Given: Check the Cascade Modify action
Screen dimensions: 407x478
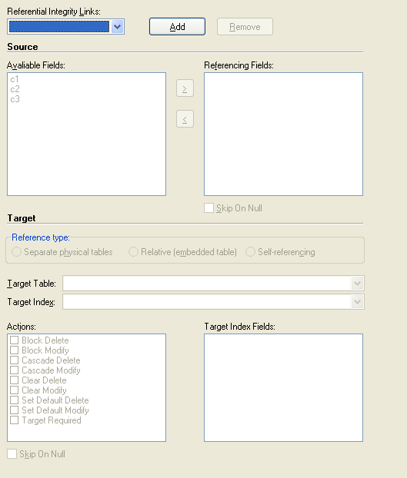Looking at the screenshot, I should click(x=15, y=370).
